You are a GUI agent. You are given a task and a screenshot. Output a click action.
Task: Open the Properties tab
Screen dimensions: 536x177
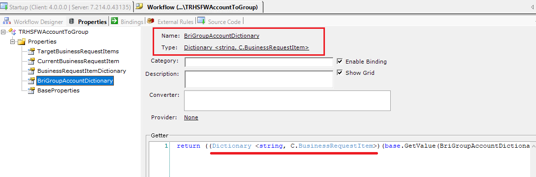(x=88, y=22)
